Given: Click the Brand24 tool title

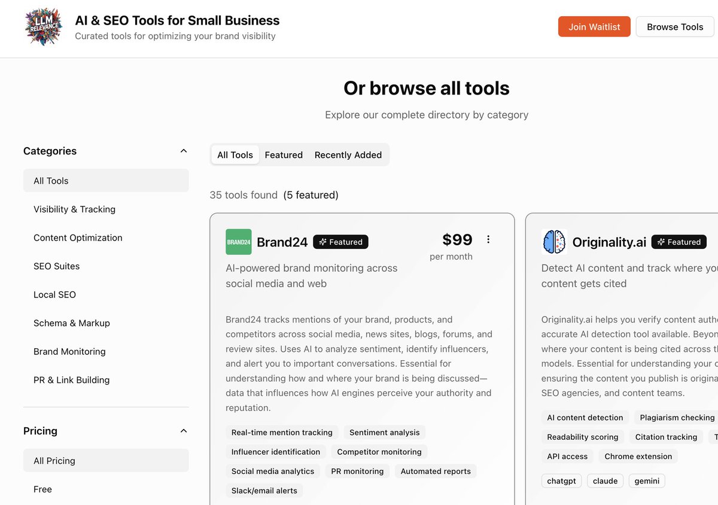Looking at the screenshot, I should 282,242.
